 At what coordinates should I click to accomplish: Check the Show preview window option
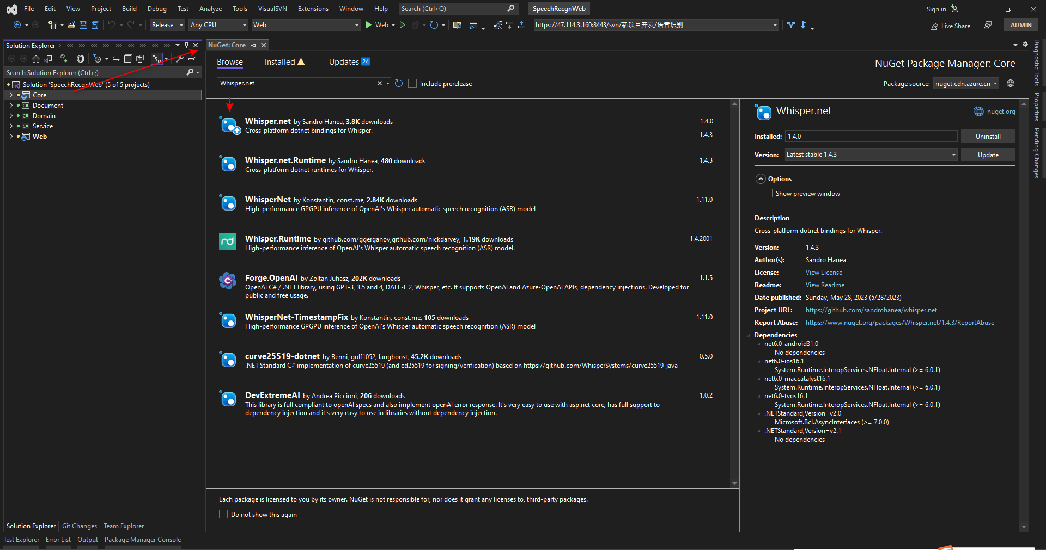point(768,193)
